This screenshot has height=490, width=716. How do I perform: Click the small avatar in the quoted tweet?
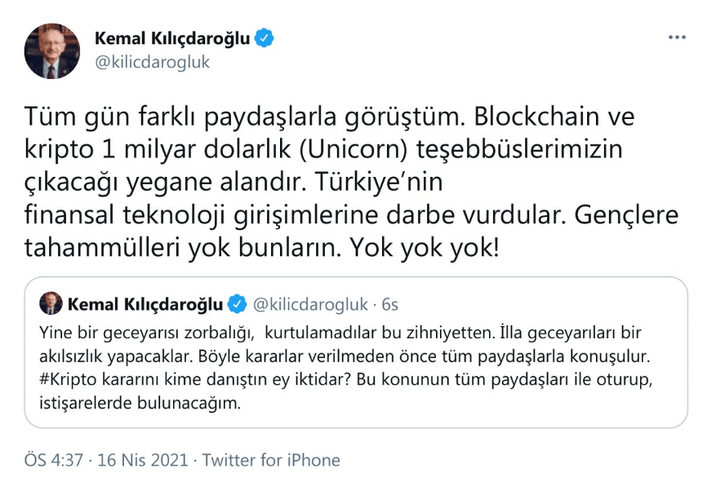(51, 304)
